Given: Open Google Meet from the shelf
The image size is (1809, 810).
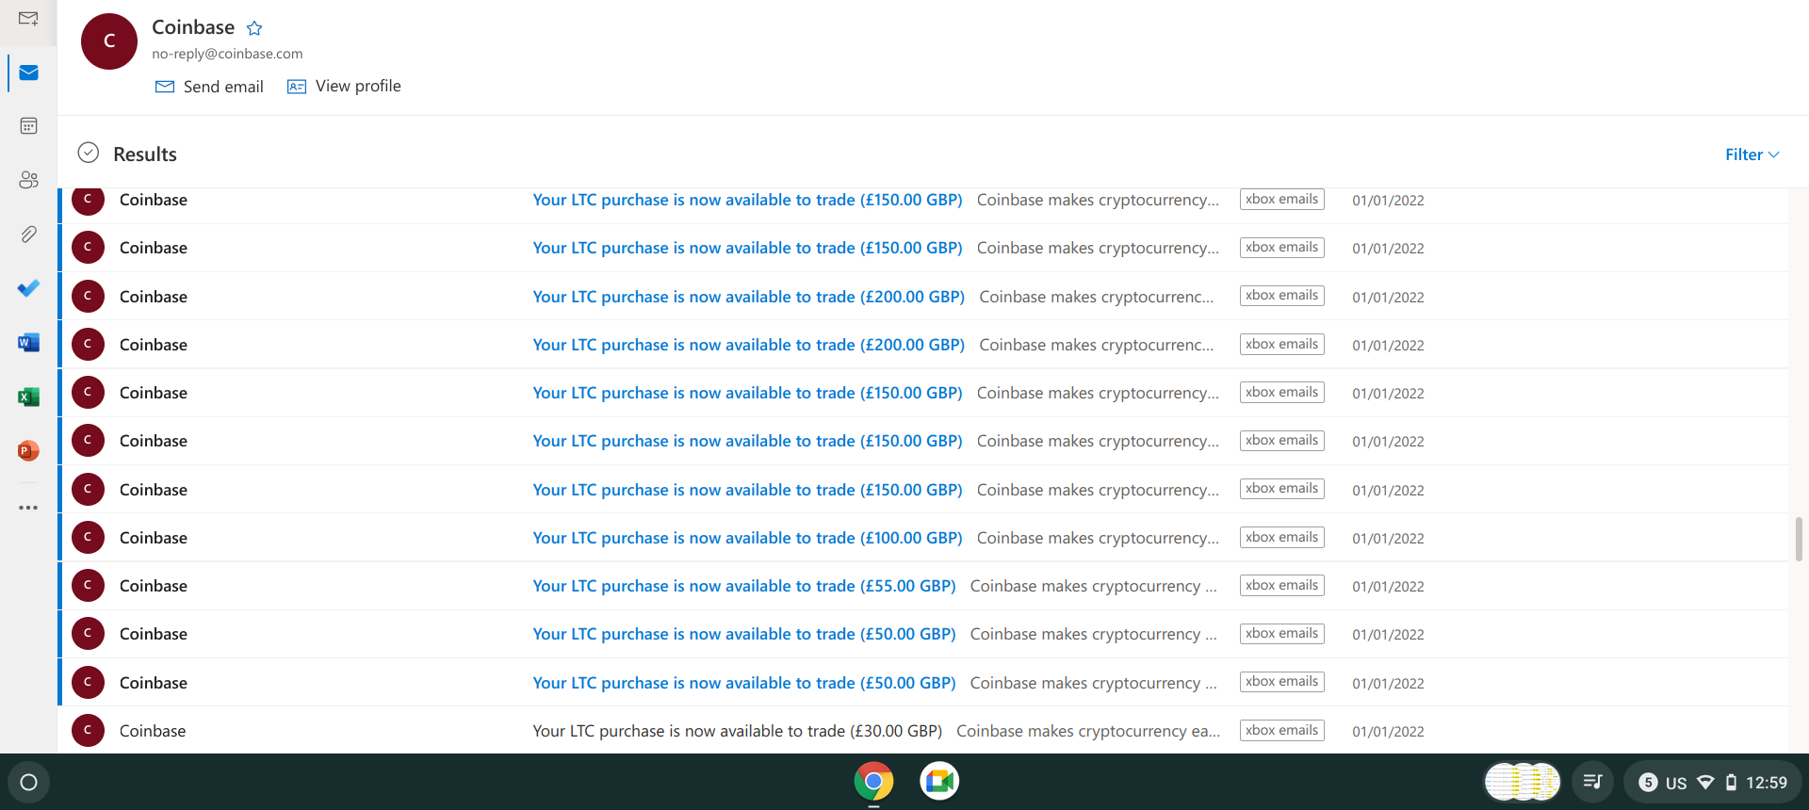Looking at the screenshot, I should [939, 782].
